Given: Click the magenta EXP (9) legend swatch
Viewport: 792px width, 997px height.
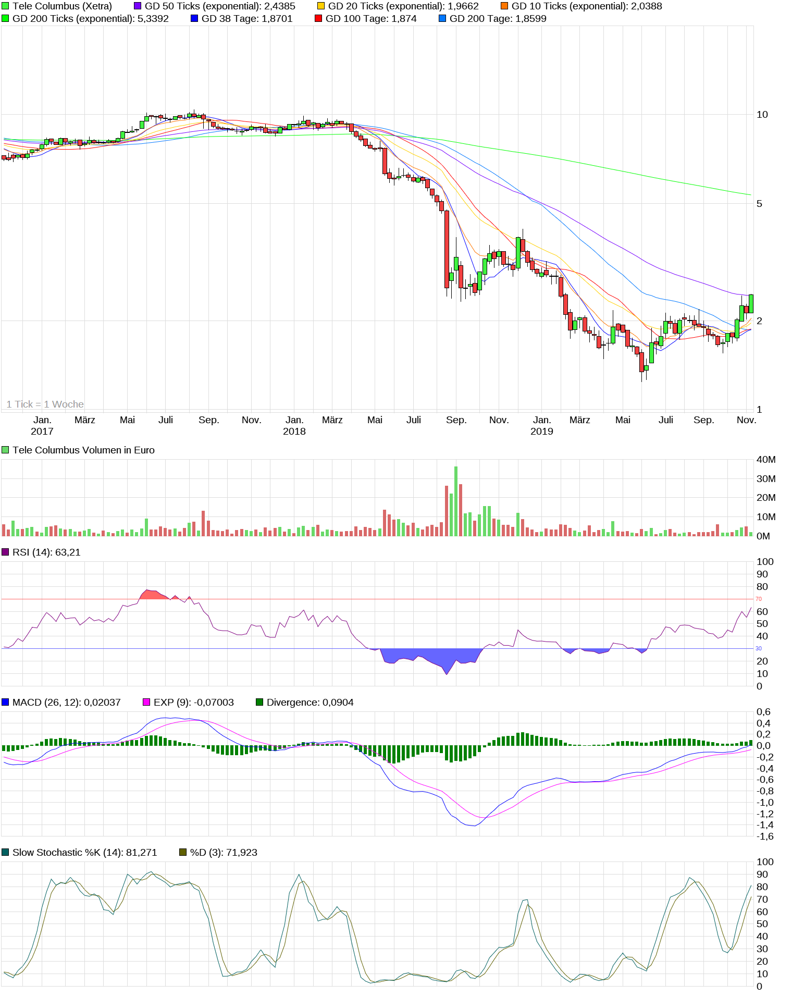Looking at the screenshot, I should point(146,703).
